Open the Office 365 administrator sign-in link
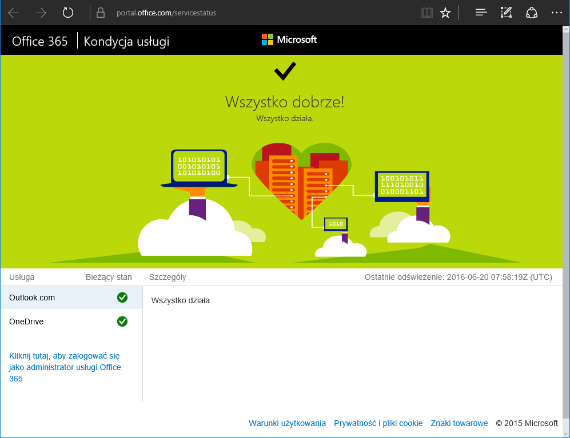The width and height of the screenshot is (570, 438). (65, 367)
